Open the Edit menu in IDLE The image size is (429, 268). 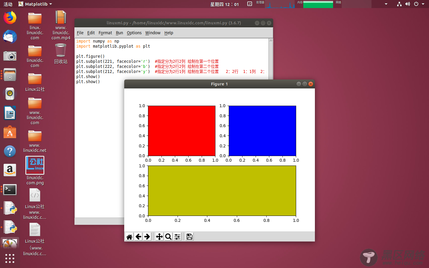[91, 33]
